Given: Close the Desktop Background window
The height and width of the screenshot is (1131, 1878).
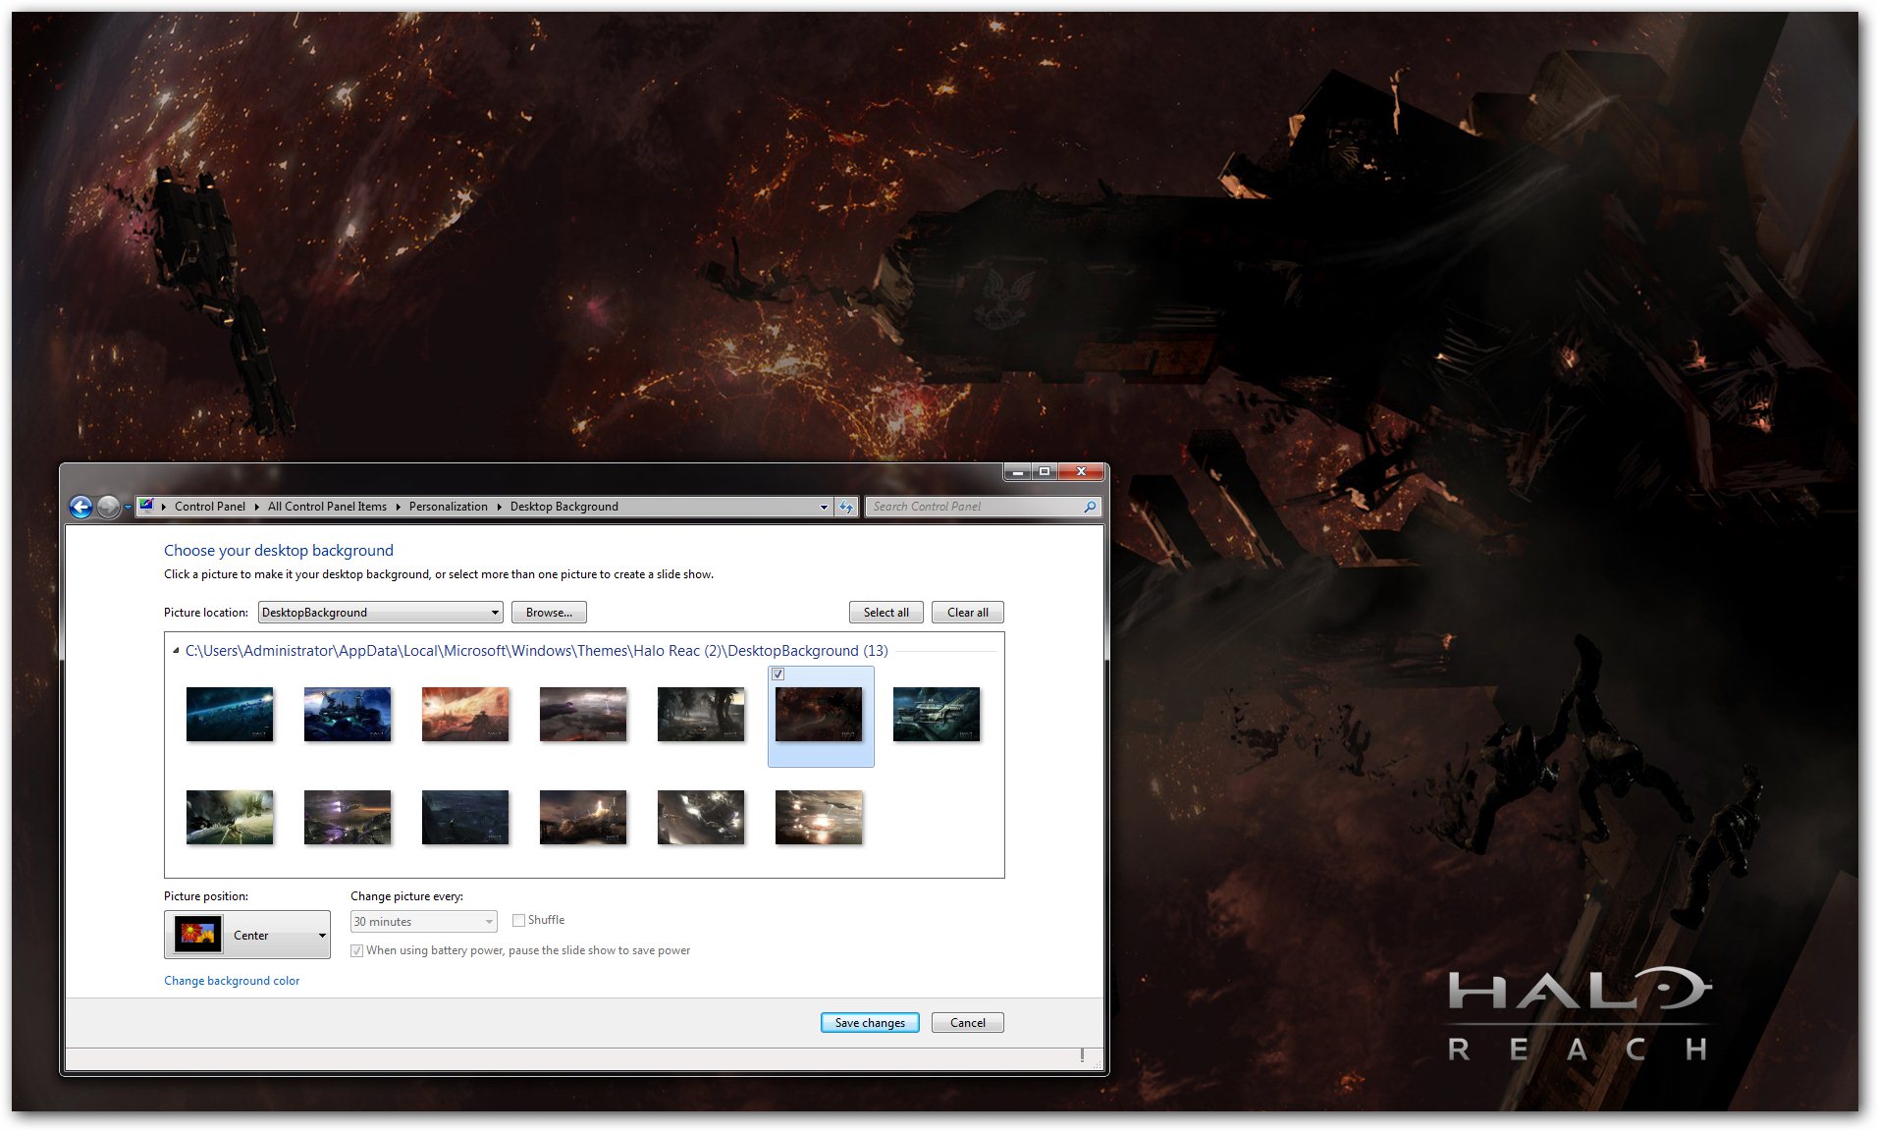Looking at the screenshot, I should (1080, 472).
